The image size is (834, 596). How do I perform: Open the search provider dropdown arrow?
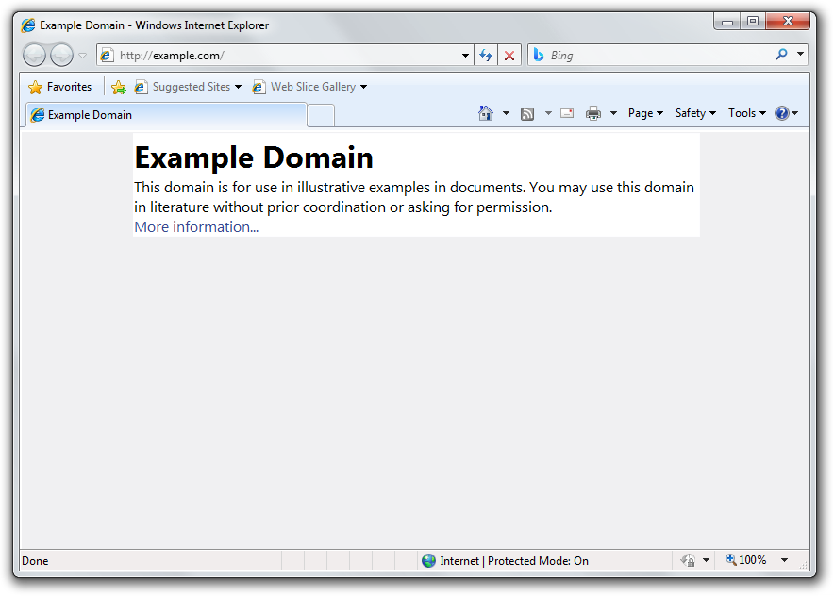click(800, 55)
